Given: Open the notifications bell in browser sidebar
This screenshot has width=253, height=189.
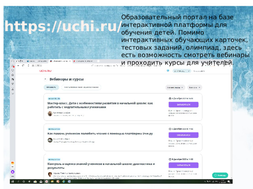Looking at the screenshot, I should [13, 66].
